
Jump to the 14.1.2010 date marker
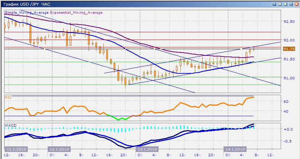tap(235, 149)
